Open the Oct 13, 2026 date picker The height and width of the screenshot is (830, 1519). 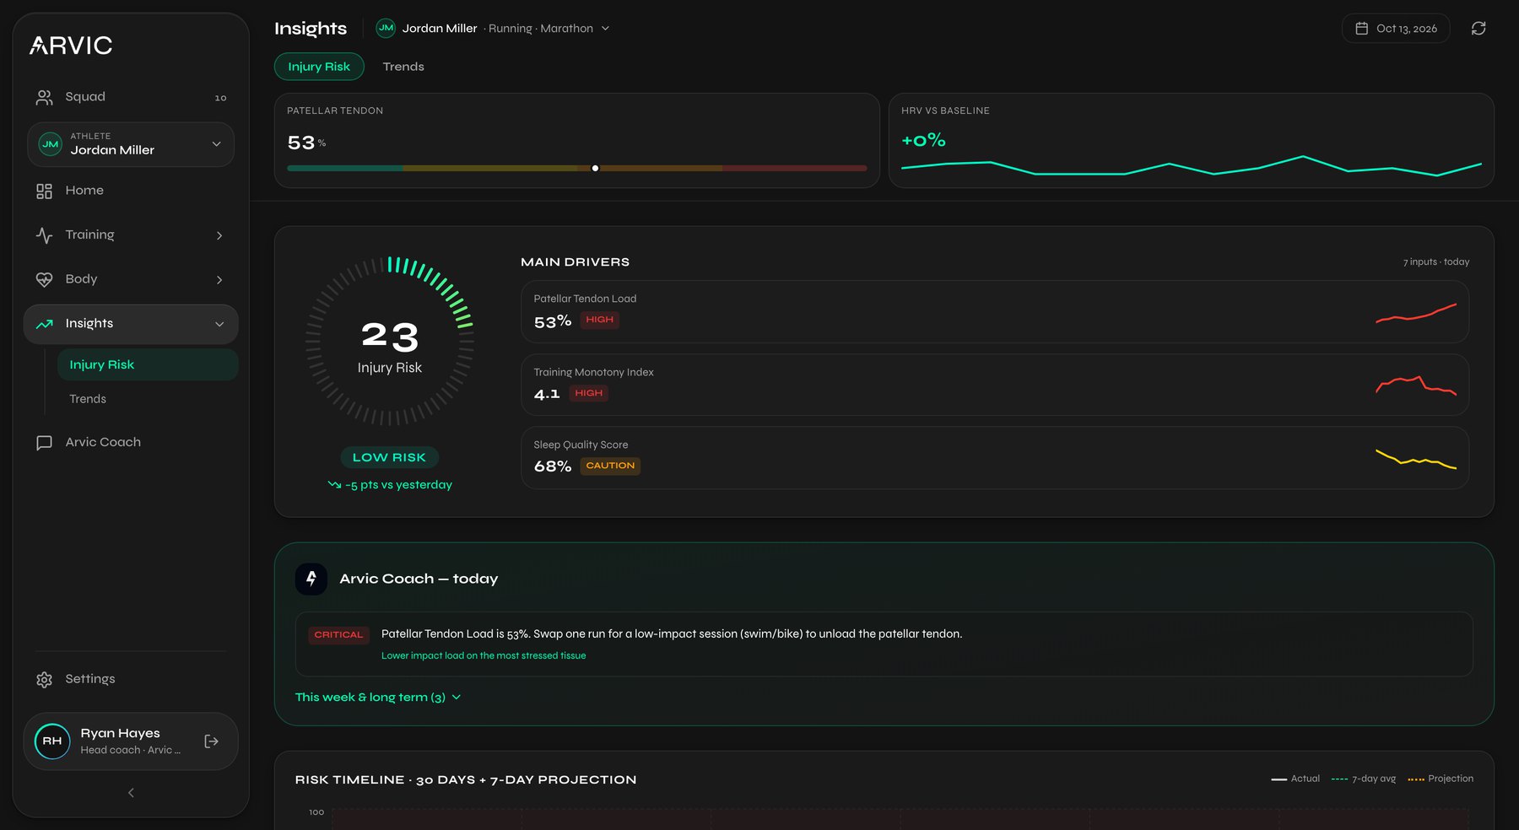pos(1396,29)
